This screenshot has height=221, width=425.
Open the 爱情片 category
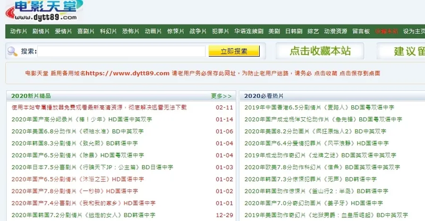click(x=63, y=31)
